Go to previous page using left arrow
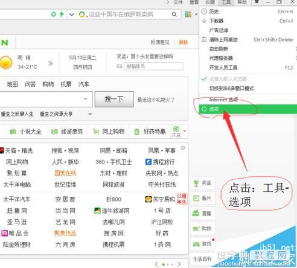Screen dimensions: 297x268 [x=157, y=264]
